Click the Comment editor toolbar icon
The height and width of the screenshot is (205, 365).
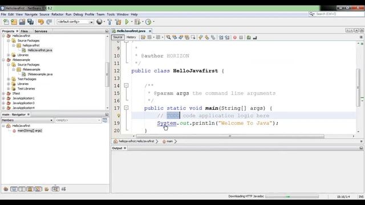249,38
